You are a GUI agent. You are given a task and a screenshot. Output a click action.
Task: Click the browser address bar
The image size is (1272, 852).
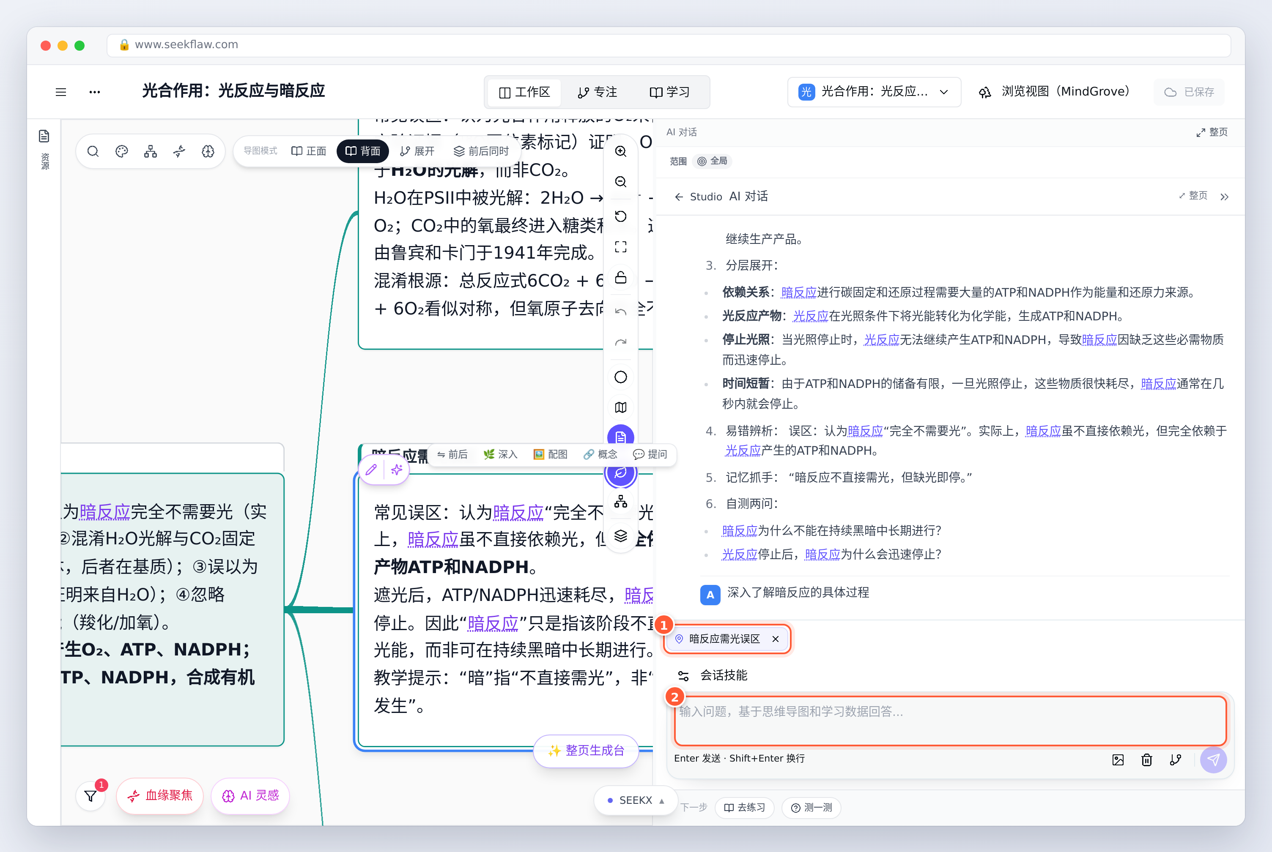[x=669, y=45]
